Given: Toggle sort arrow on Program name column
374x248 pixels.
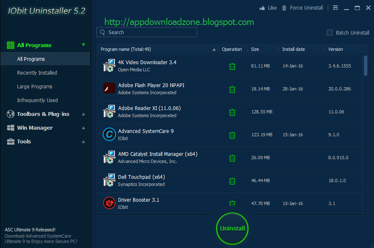Looking at the screenshot, I should coord(214,50).
